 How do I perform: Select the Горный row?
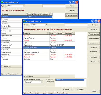(x=49, y=40)
